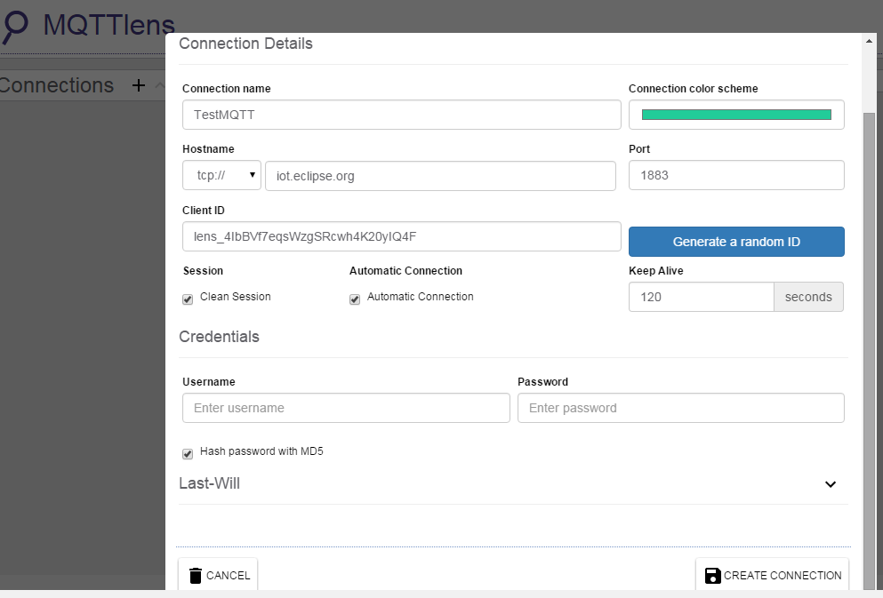Click the Last-Will heading text
This screenshot has width=883, height=598.
tap(210, 483)
